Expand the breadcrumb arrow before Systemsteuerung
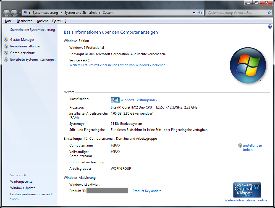The height and width of the screenshot is (208, 275). [x=30, y=13]
